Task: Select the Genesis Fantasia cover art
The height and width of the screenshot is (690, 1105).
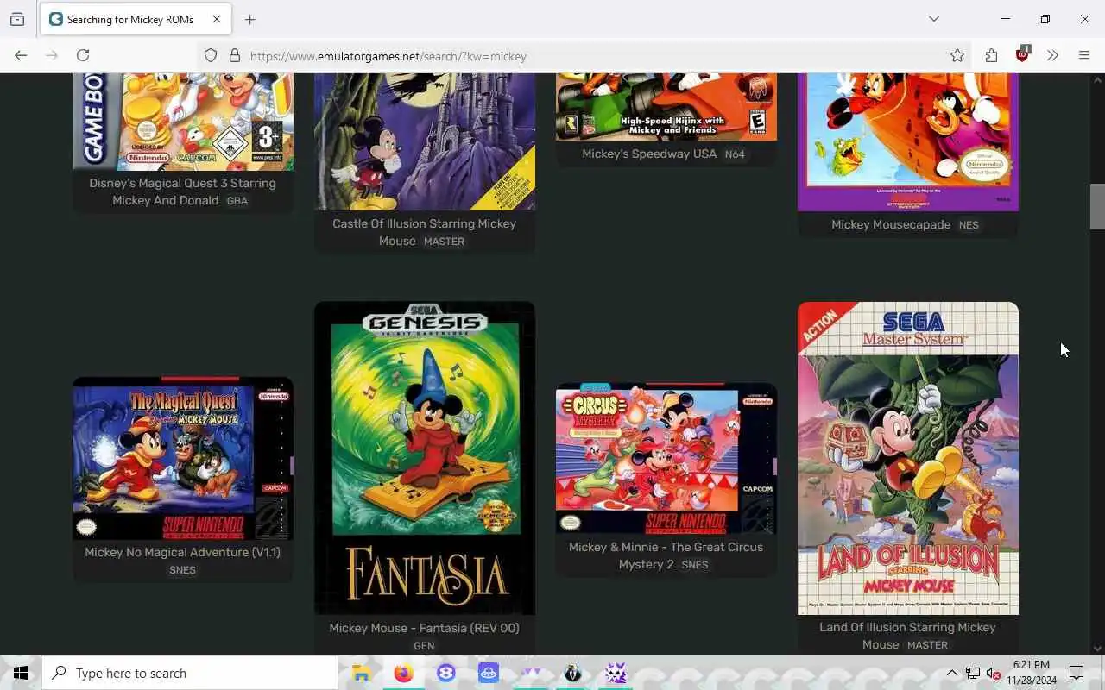Action: click(424, 458)
